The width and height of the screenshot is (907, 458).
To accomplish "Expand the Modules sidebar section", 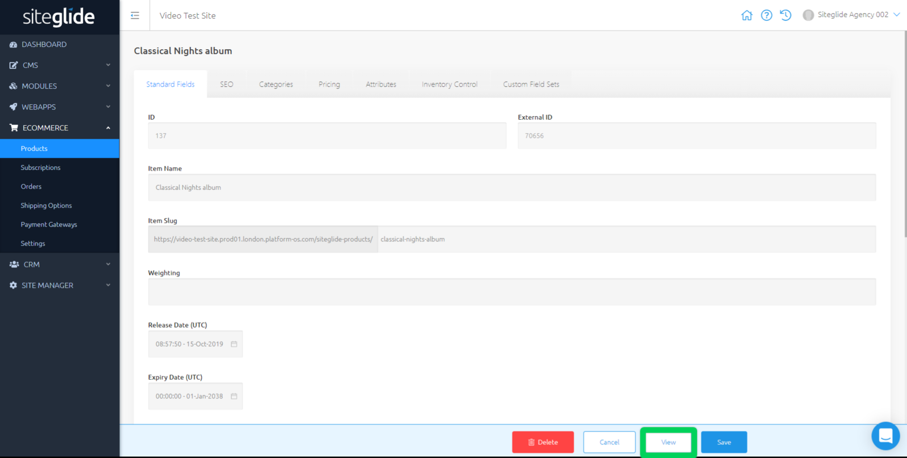I will click(60, 86).
